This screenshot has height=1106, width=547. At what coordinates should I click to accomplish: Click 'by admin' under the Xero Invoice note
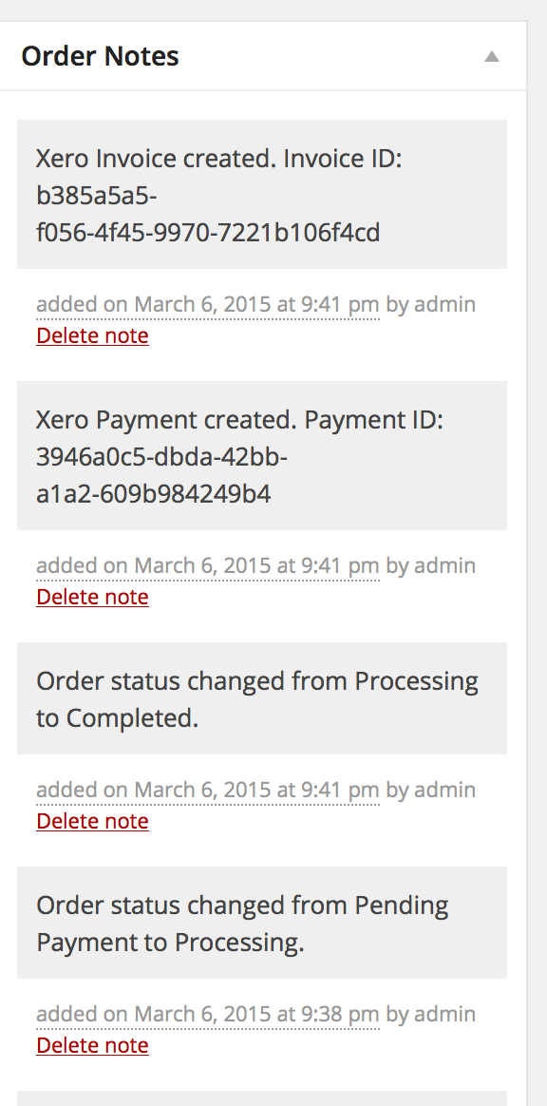(x=431, y=305)
